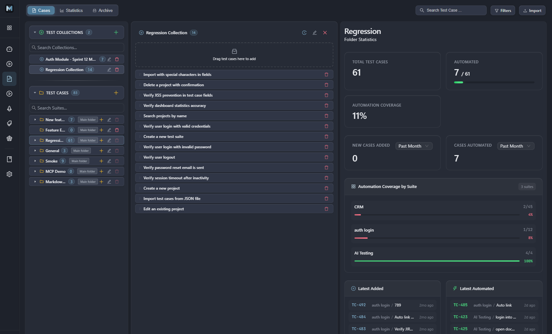Expand the New feat... folder

click(x=35, y=120)
